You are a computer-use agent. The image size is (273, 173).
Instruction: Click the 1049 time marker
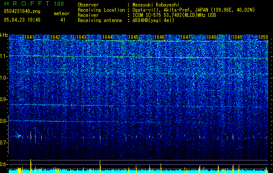tap(237, 37)
